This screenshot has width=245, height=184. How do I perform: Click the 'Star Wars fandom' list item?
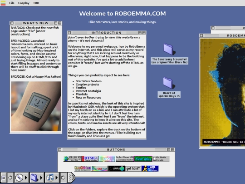click(88, 81)
